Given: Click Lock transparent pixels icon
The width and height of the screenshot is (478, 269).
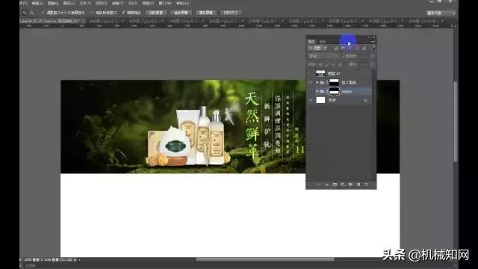Looking at the screenshot, I should point(320,65).
